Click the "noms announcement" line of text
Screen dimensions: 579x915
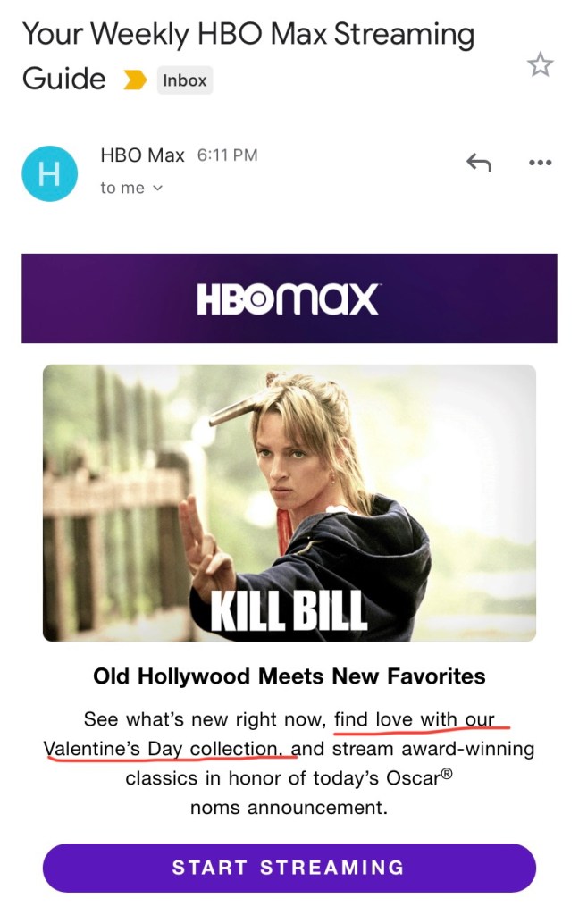289,808
